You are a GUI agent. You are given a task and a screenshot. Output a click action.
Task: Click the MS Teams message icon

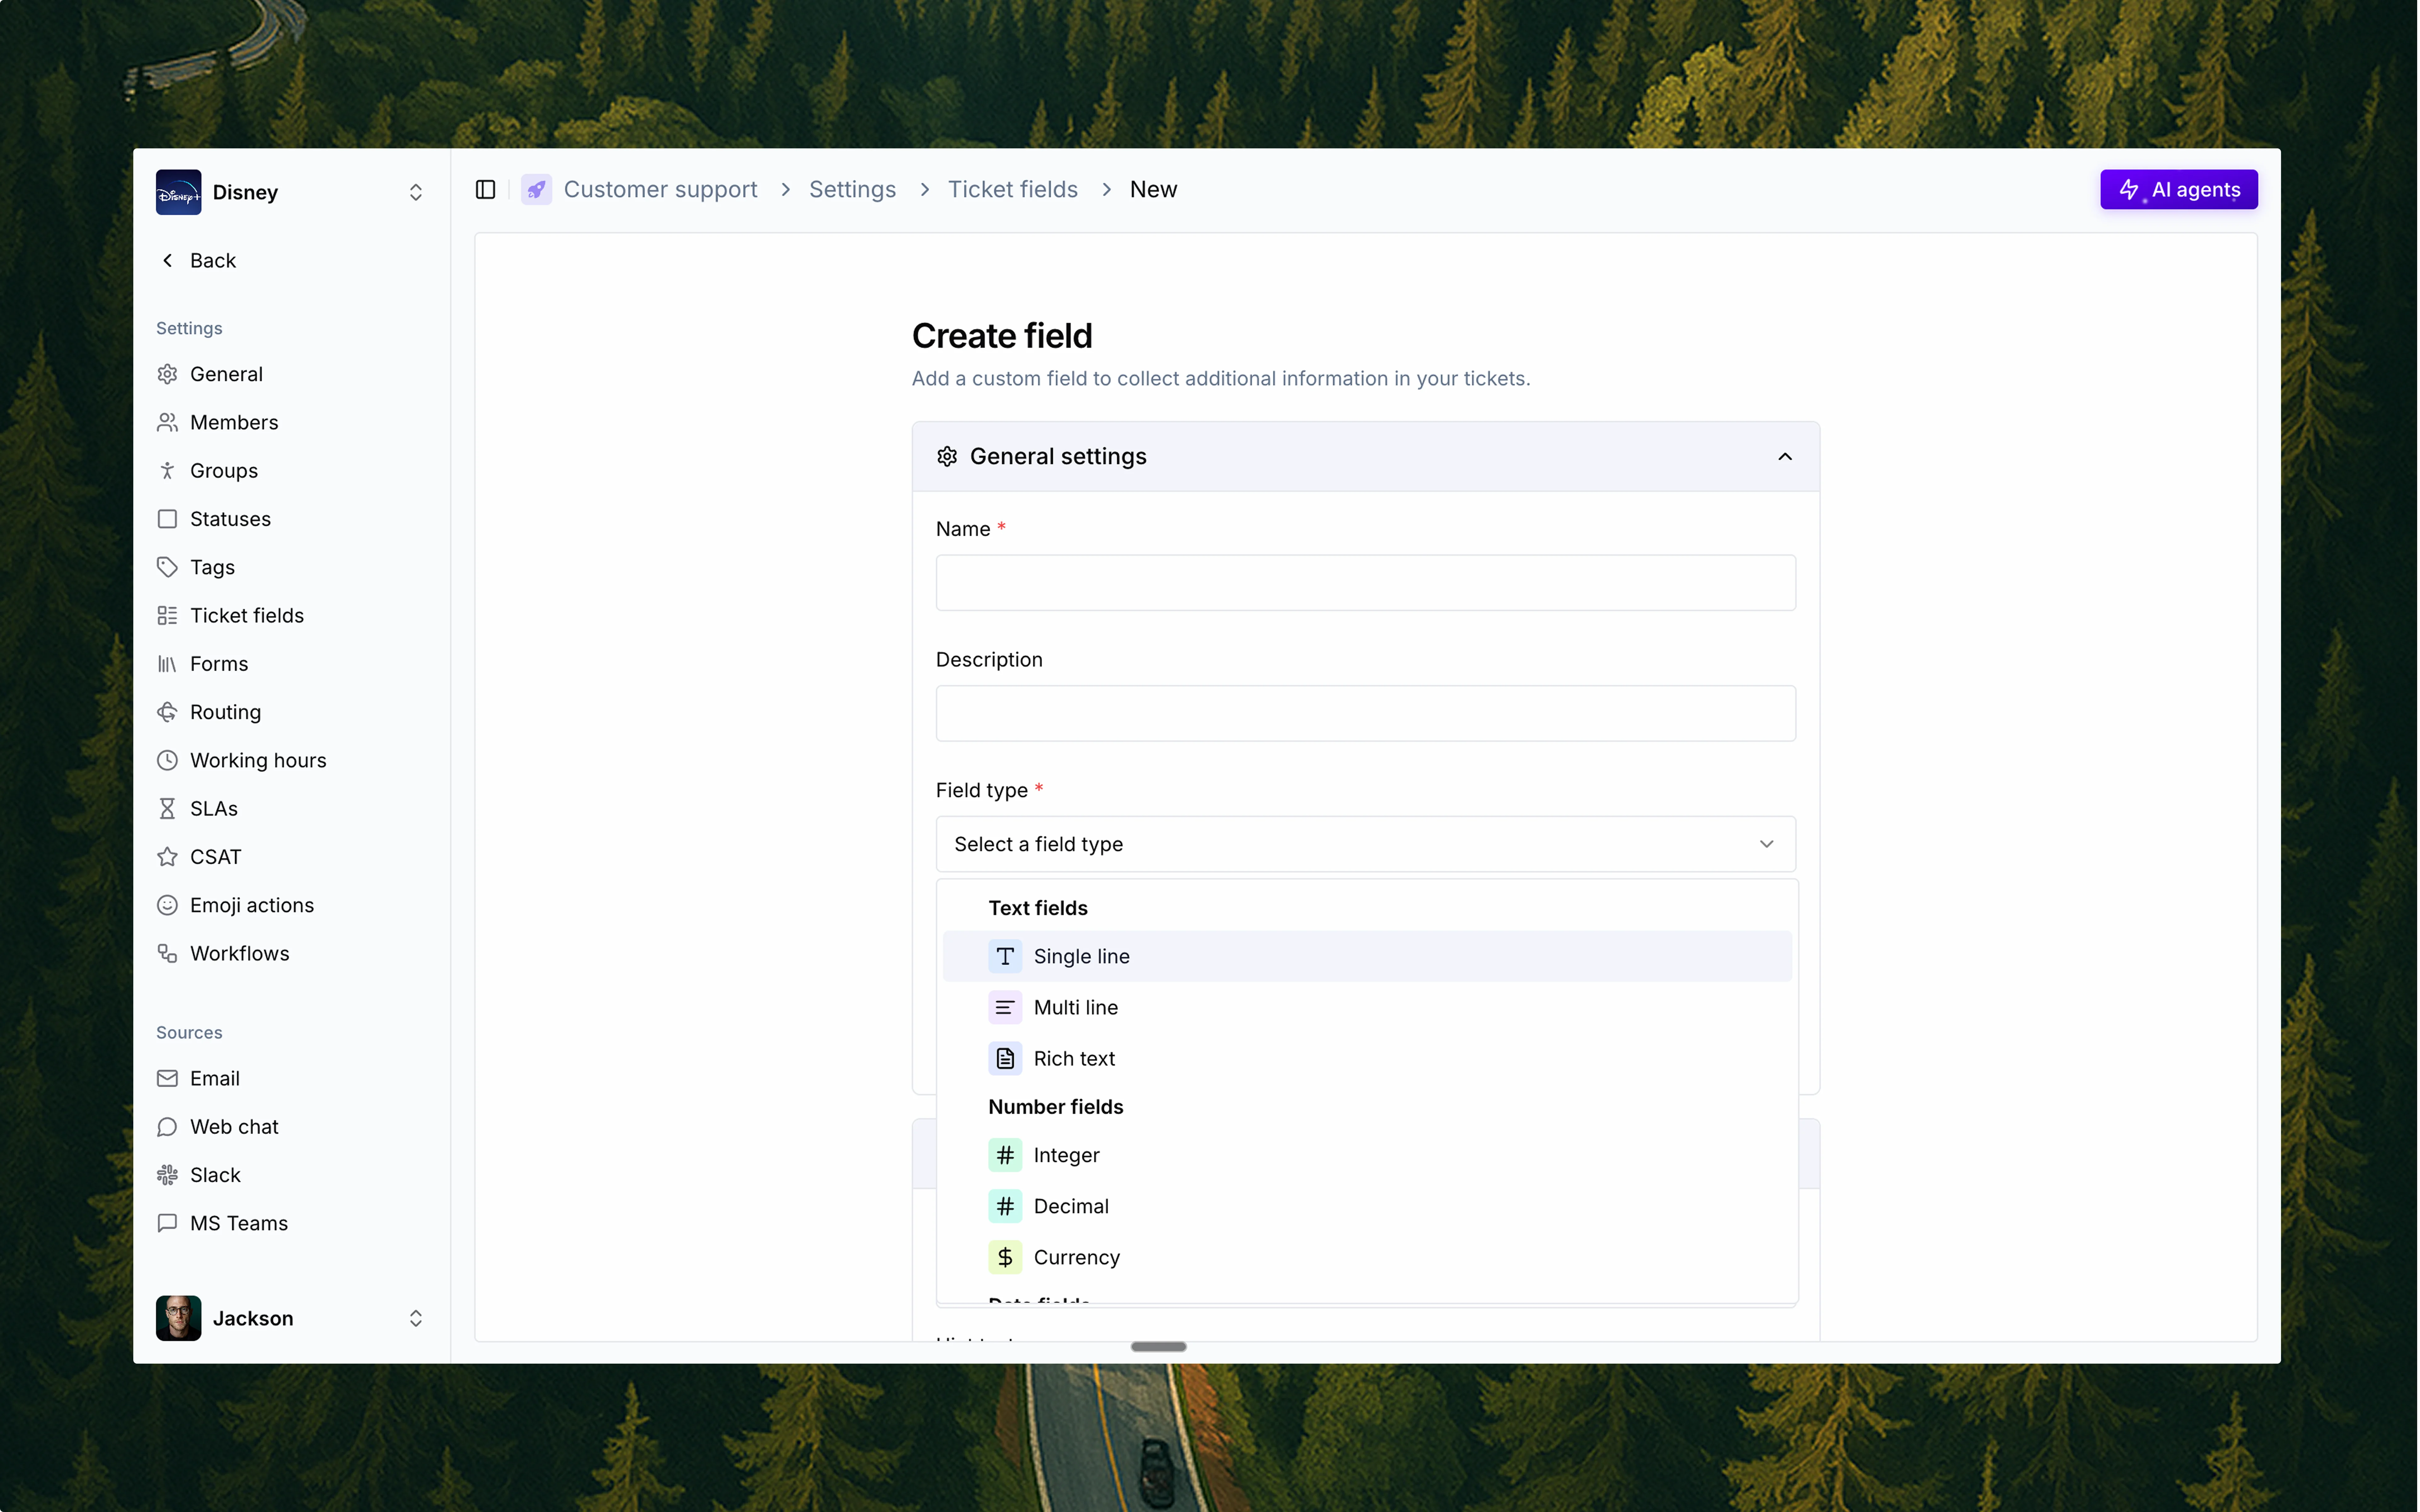coord(167,1223)
